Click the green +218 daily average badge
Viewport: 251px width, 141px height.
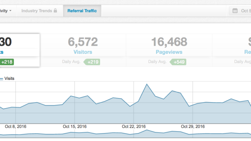6,62
